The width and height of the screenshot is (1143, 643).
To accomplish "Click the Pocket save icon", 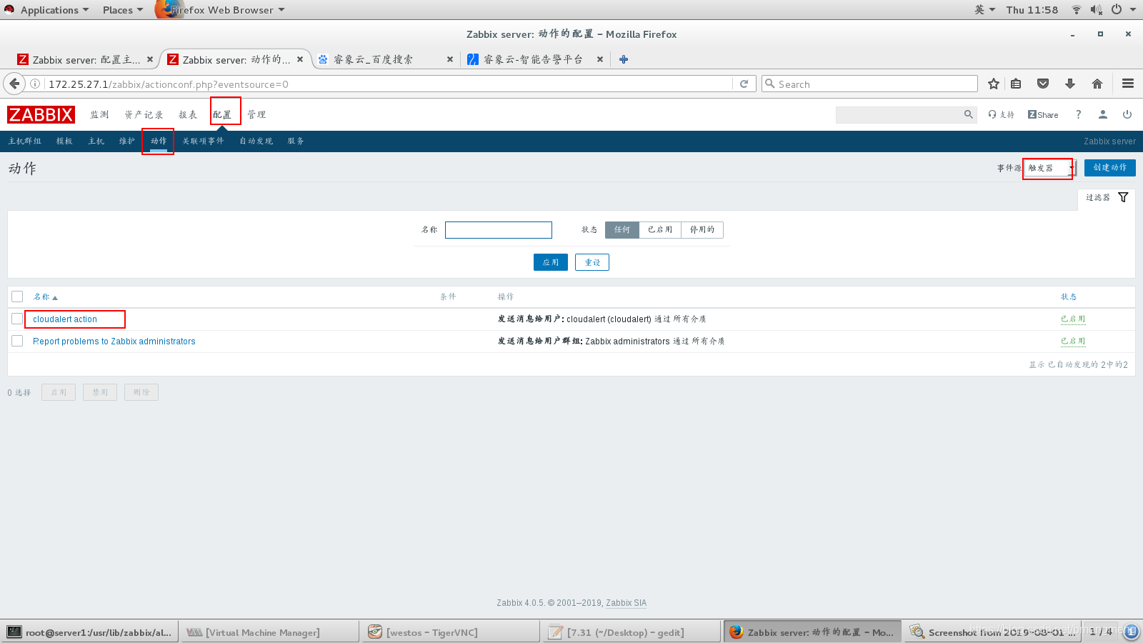I will tap(1043, 84).
